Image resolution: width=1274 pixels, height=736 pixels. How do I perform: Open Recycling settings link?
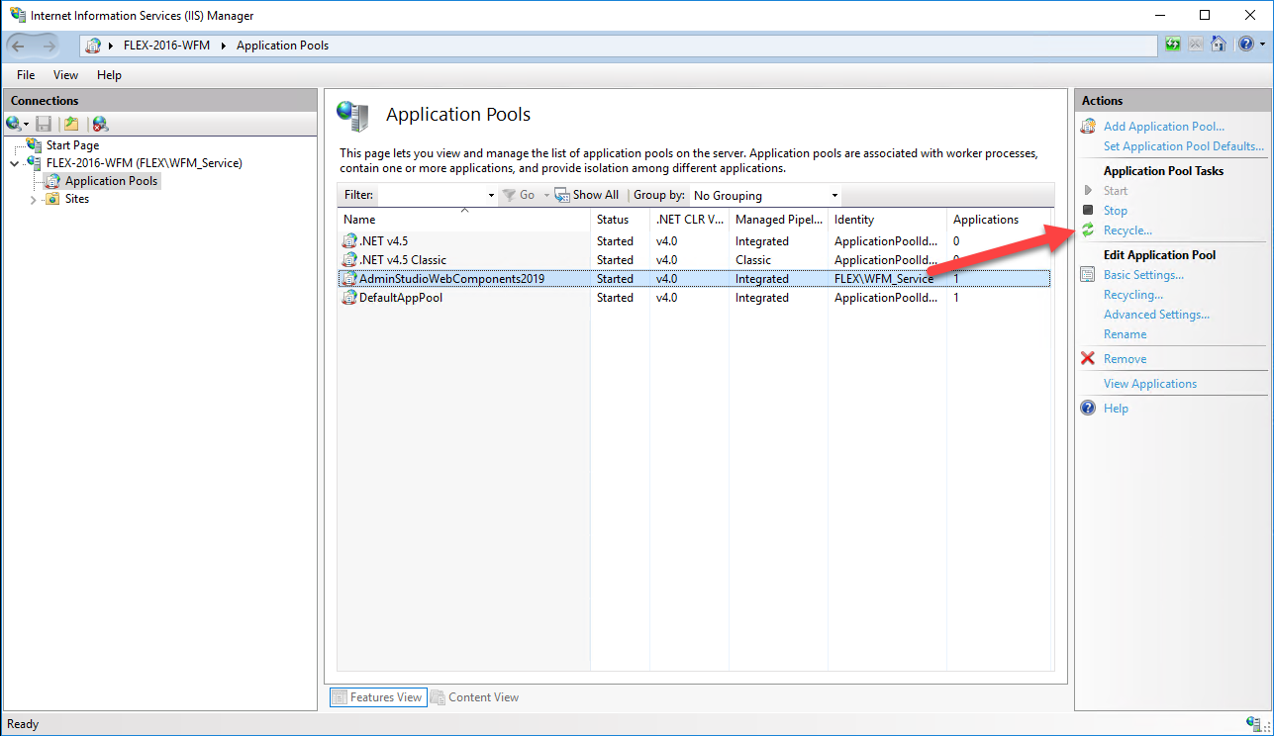click(x=1133, y=294)
